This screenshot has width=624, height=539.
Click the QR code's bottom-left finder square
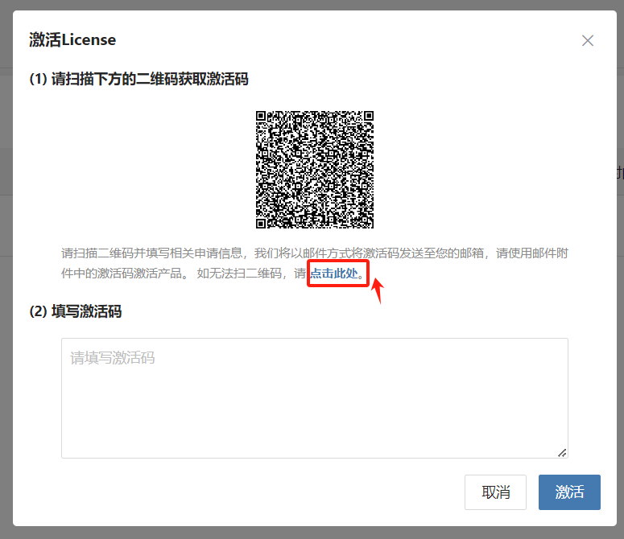pos(261,224)
